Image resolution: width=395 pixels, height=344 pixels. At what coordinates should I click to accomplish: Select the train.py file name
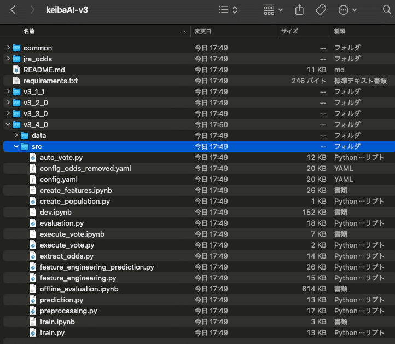pos(52,333)
